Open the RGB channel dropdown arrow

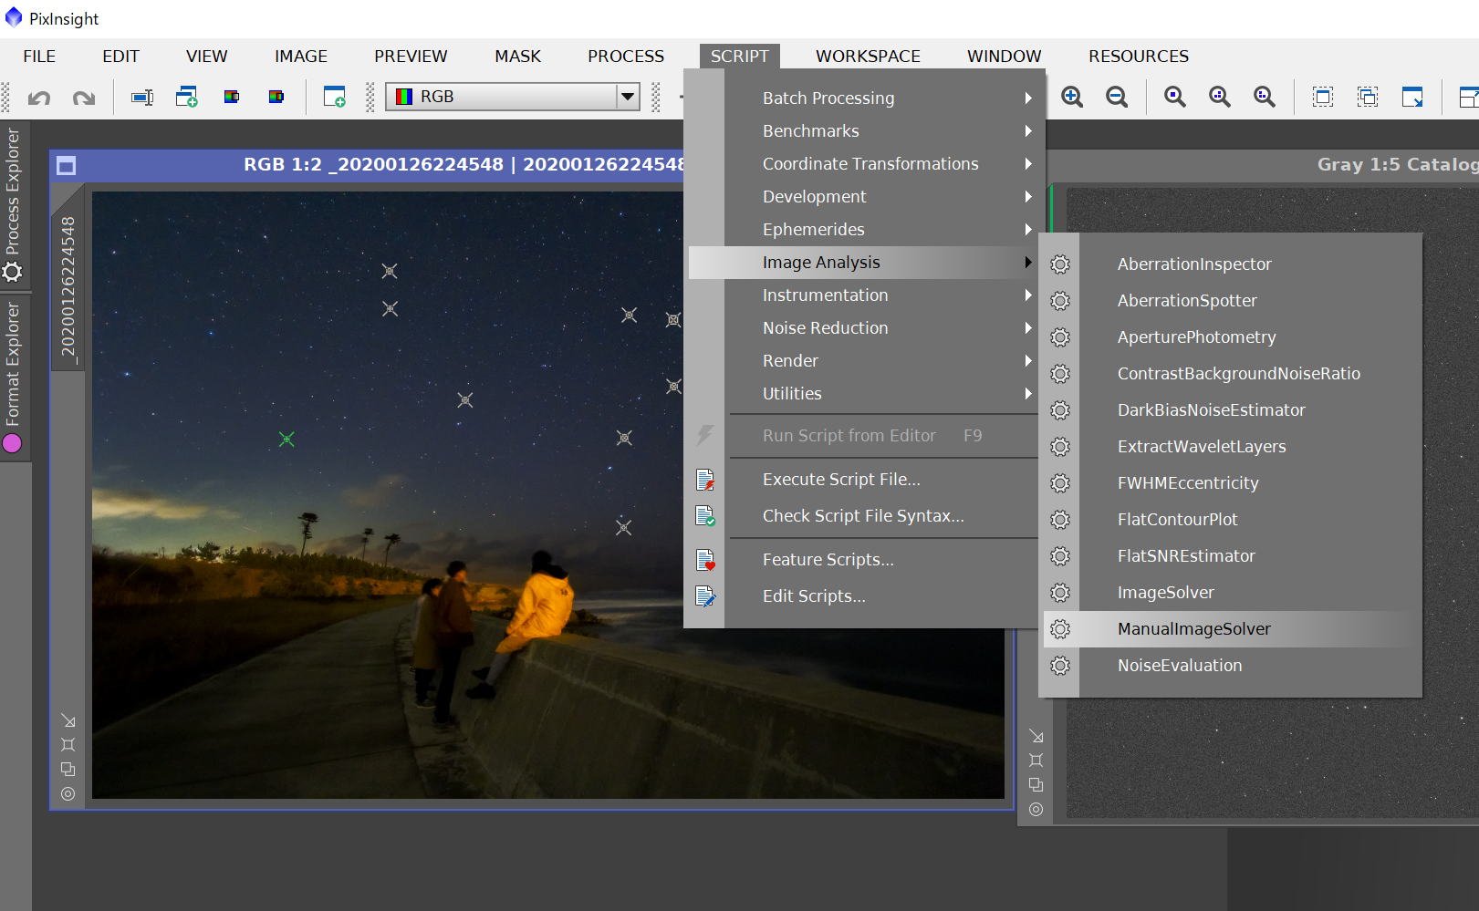coord(628,97)
